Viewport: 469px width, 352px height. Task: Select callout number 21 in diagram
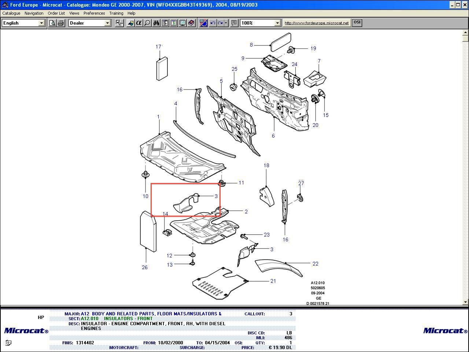tap(273, 281)
